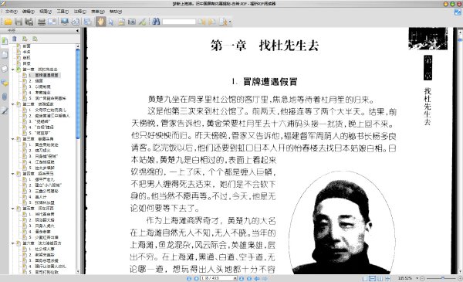Go to last page button
The width and height of the screenshot is (463, 282).
click(x=249, y=278)
